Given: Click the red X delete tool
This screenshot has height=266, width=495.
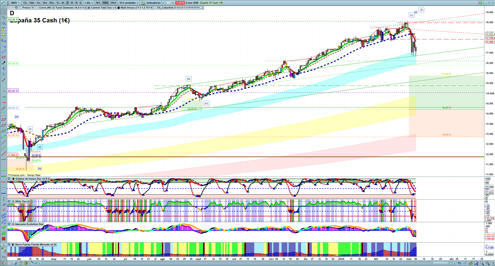Looking at the screenshot, I should (4, 239).
